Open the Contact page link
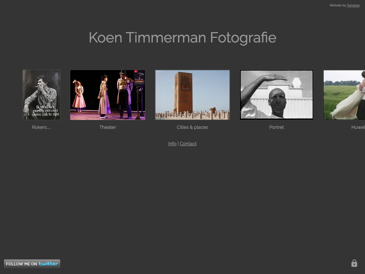365x274 pixels. click(x=188, y=143)
